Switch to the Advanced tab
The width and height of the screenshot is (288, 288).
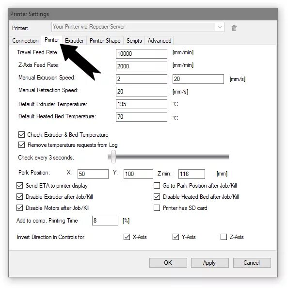(x=160, y=41)
